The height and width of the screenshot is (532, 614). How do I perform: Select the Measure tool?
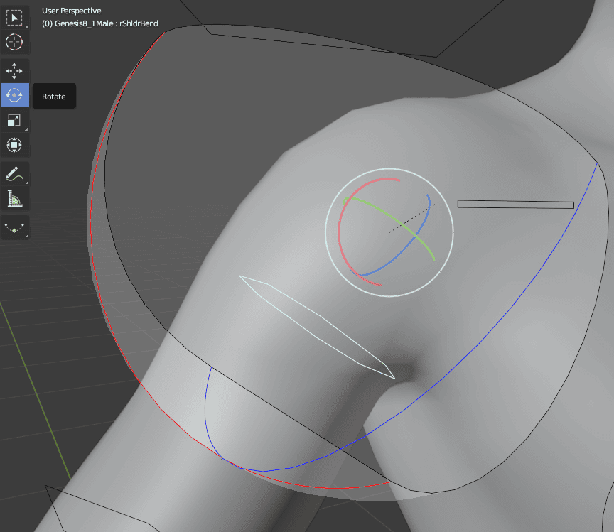[x=15, y=200]
